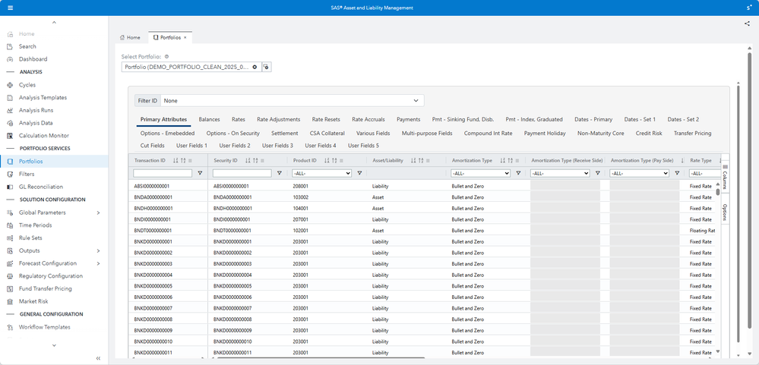Clear the selected portfolio with the x icon

tap(255, 67)
